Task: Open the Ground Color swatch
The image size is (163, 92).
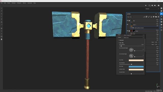Action: (x=136, y=72)
